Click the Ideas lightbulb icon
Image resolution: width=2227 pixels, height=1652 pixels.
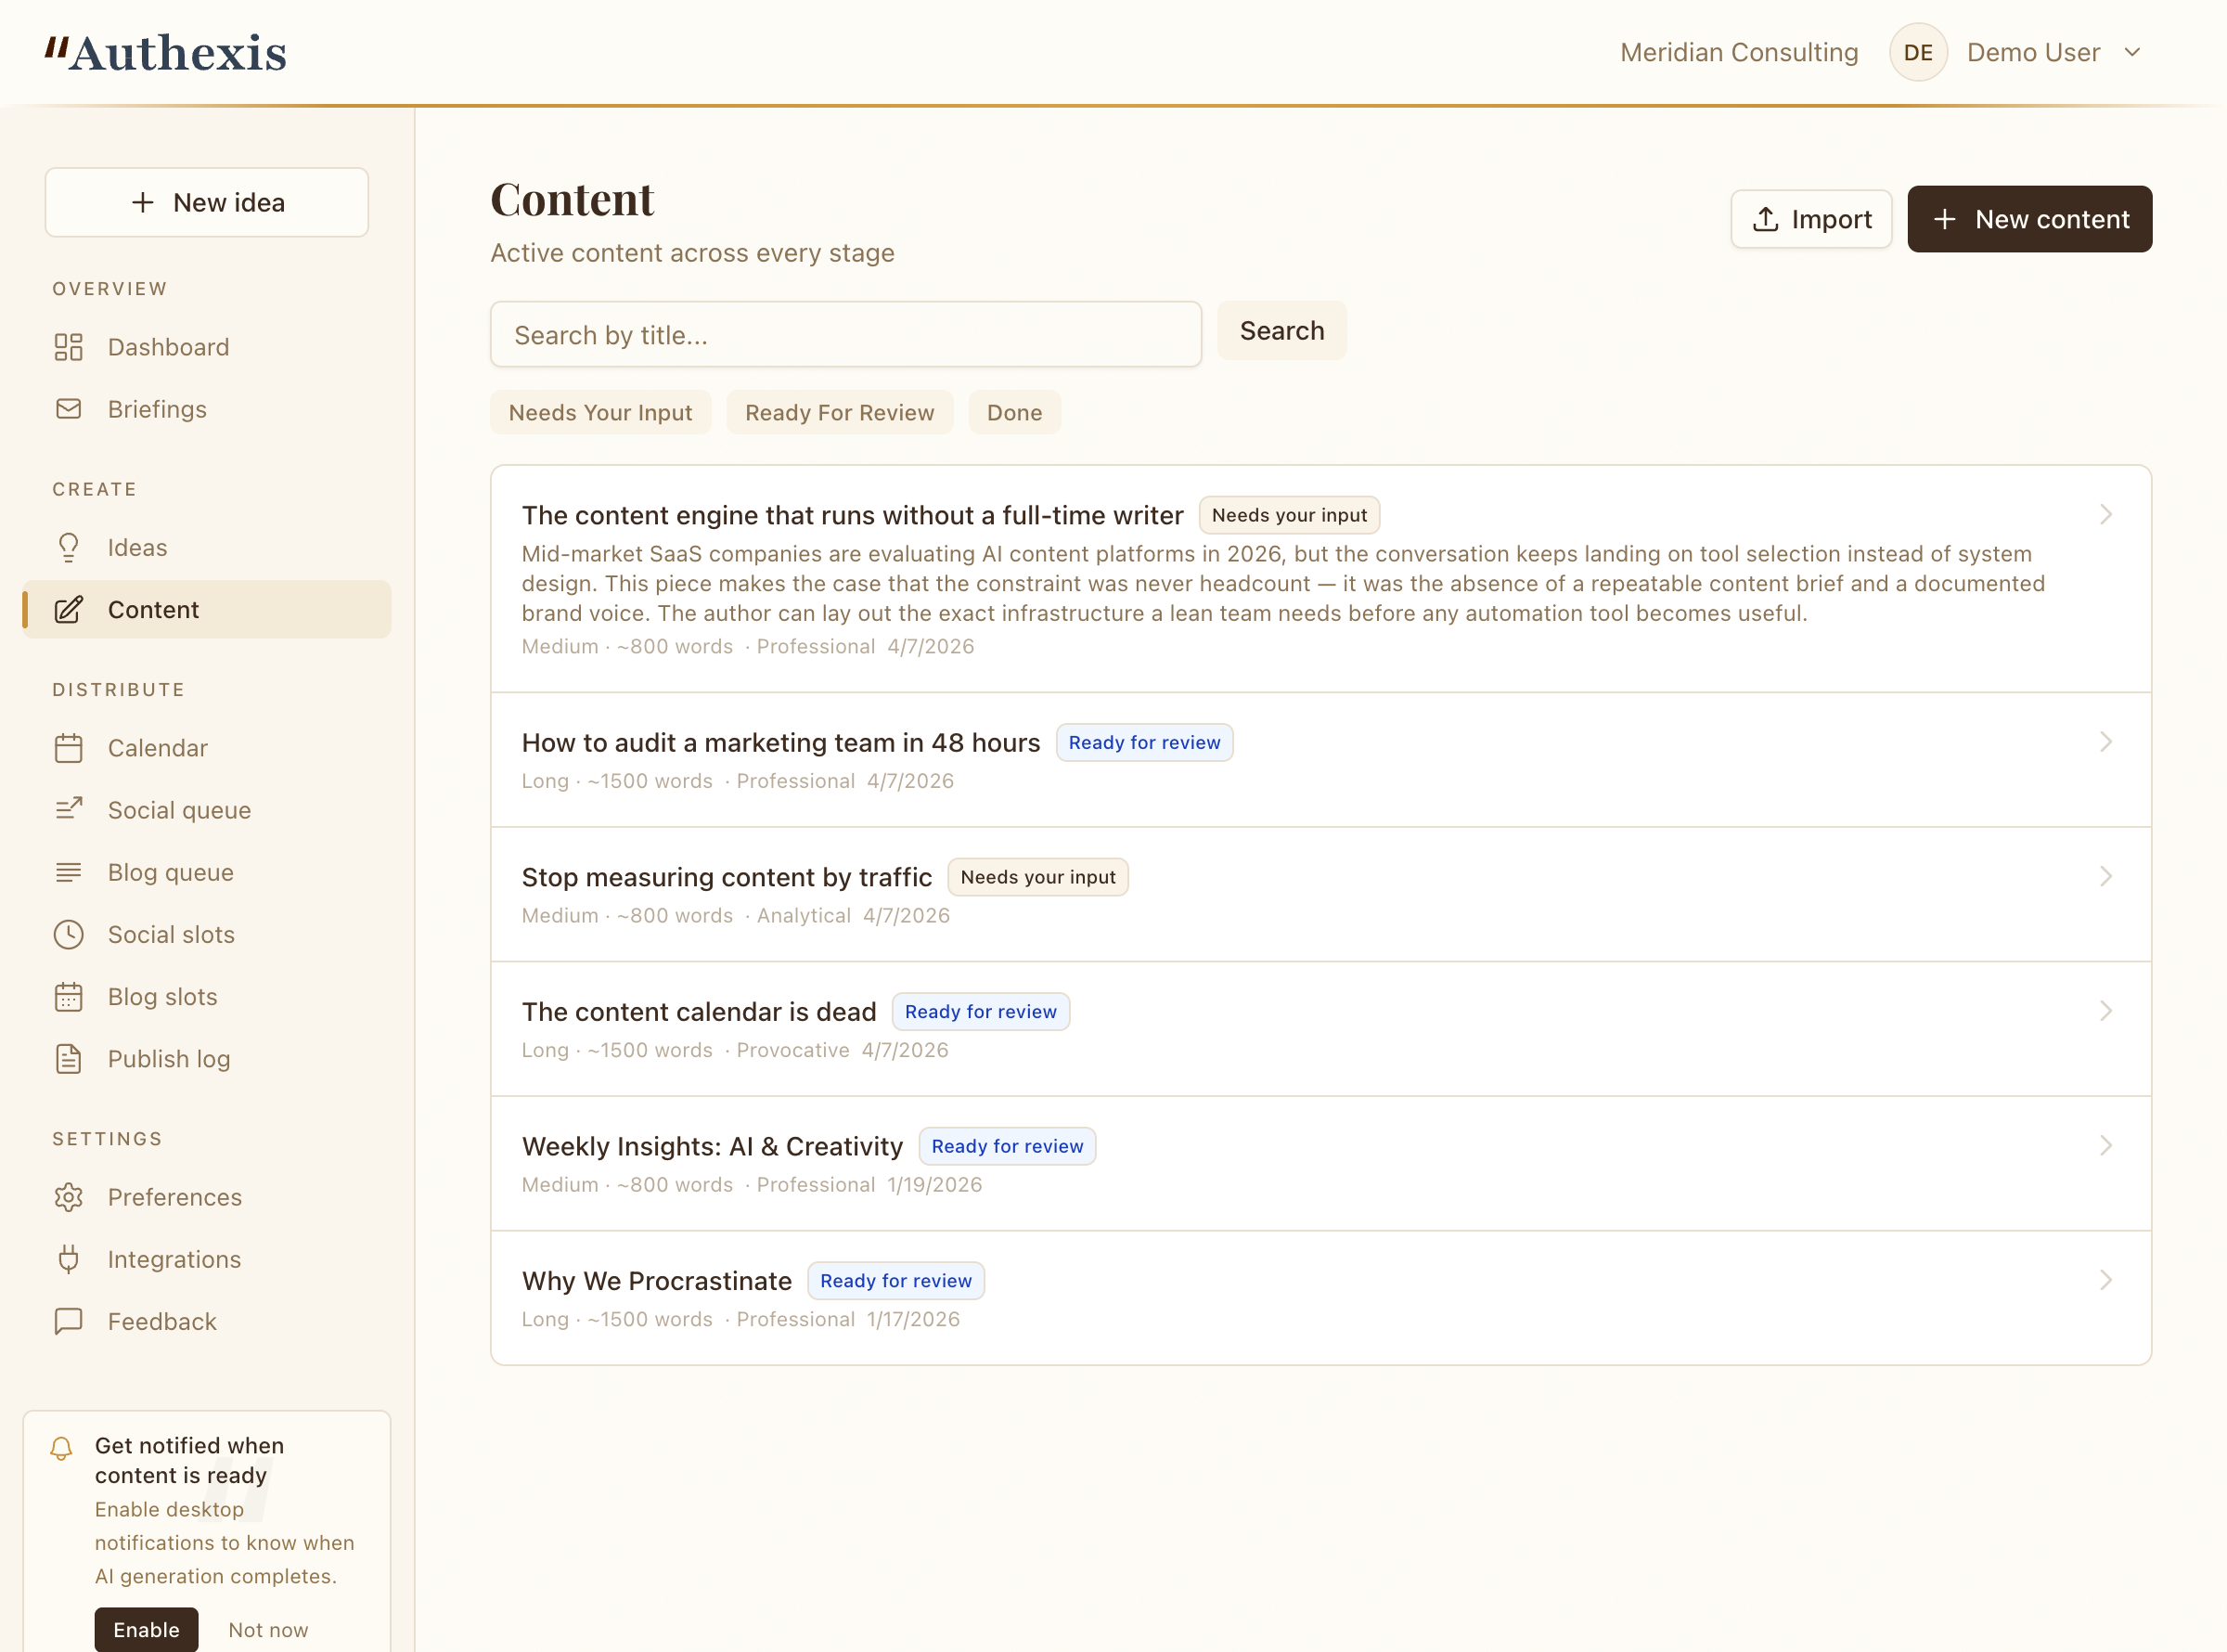68,547
